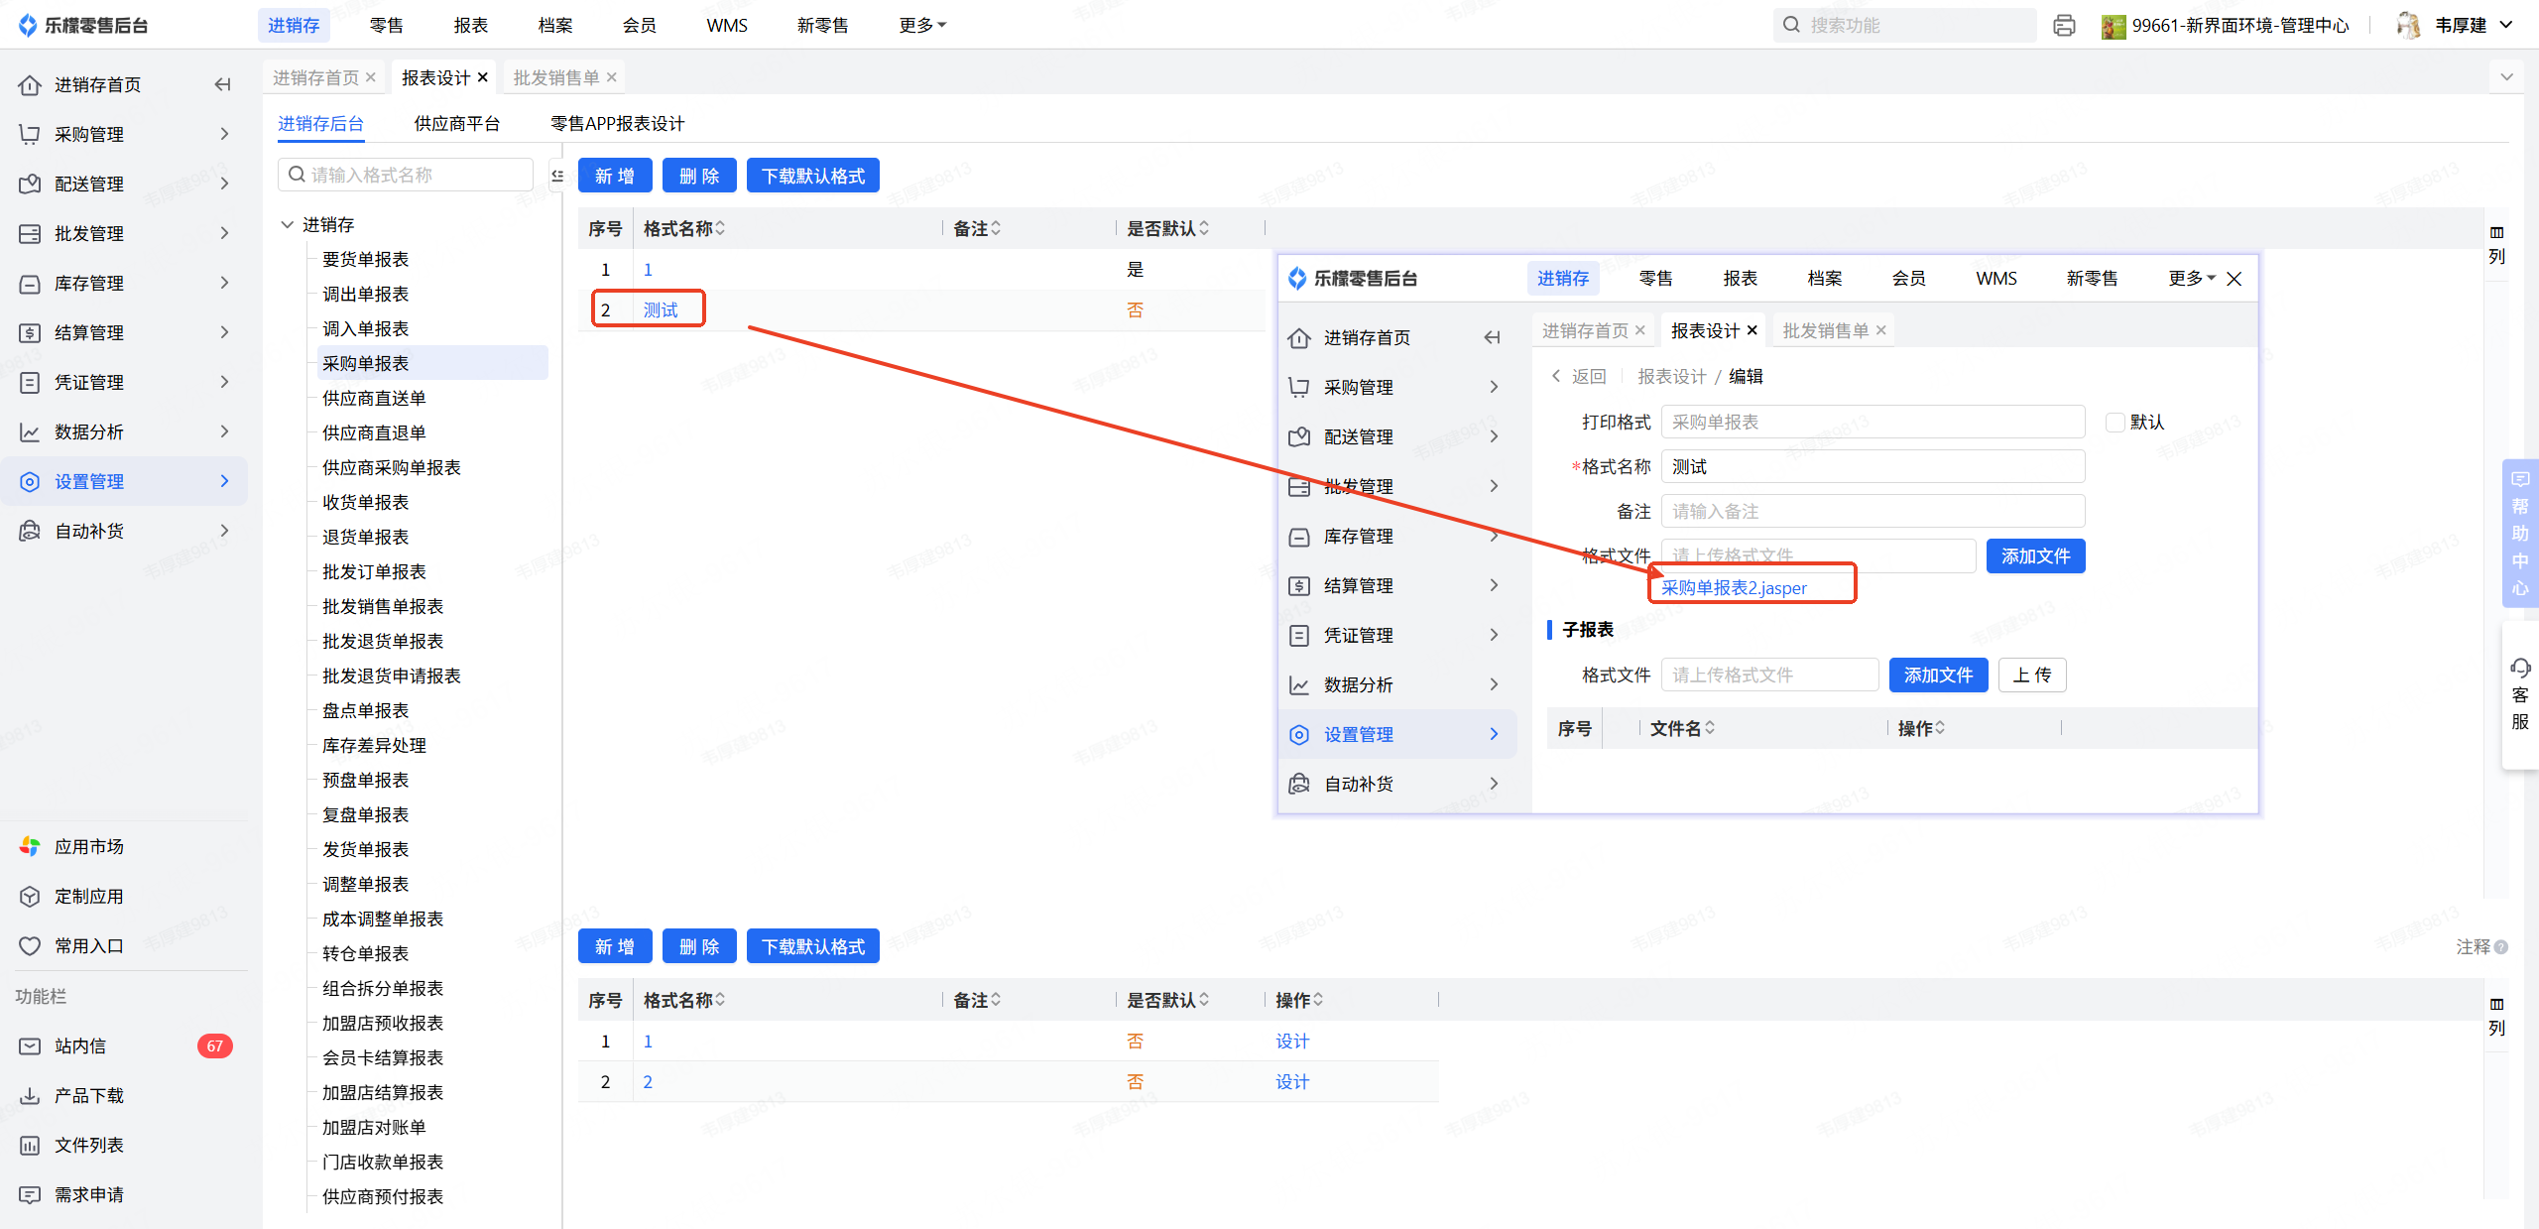Click the 注释 help icon
This screenshot has height=1229, width=2539.
click(x=2501, y=947)
